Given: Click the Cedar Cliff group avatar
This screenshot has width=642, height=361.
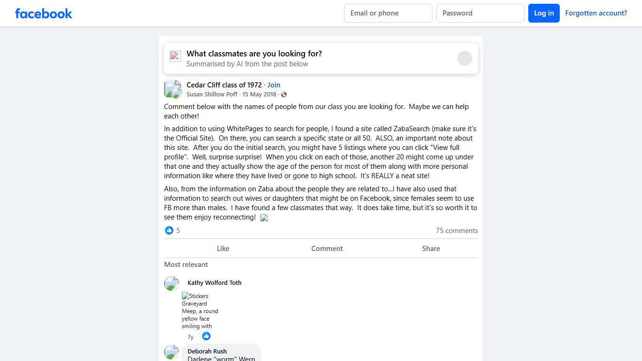Looking at the screenshot, I should 172,89.
